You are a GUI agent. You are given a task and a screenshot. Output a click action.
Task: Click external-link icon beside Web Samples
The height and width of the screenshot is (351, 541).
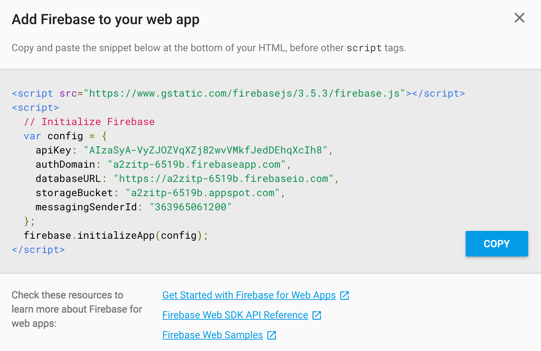[x=272, y=335]
